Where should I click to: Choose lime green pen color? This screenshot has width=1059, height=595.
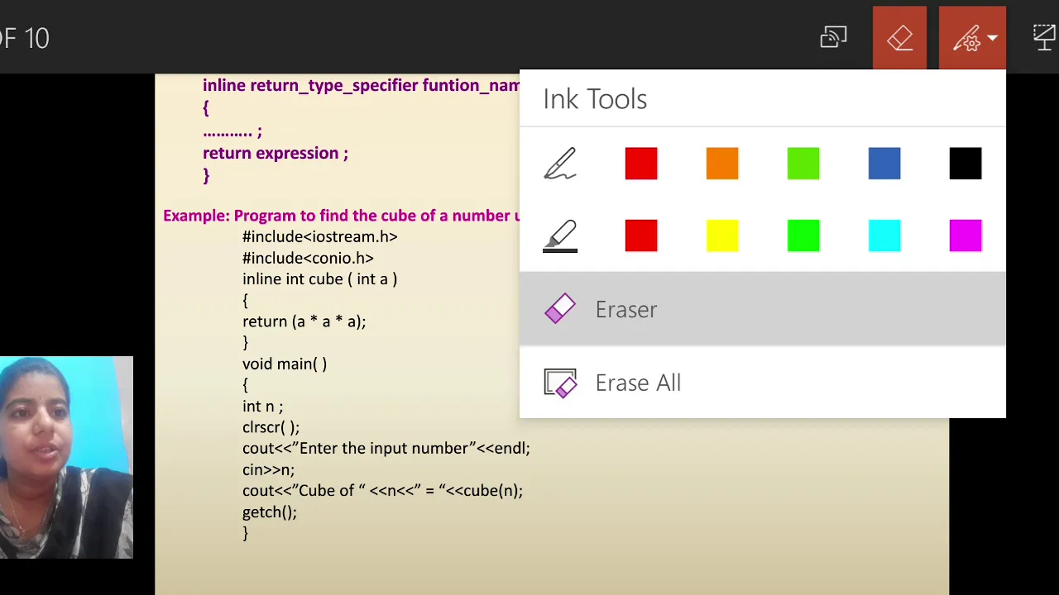[803, 164]
